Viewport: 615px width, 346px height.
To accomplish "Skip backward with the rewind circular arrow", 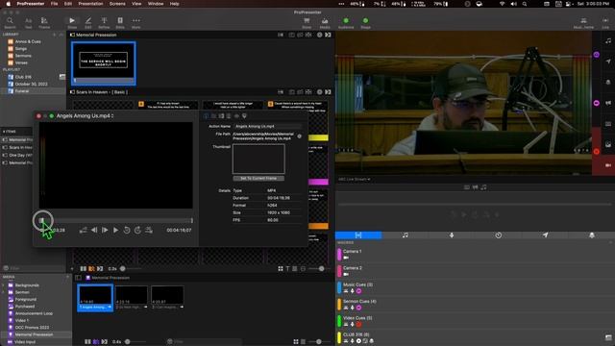I will coord(127,231).
